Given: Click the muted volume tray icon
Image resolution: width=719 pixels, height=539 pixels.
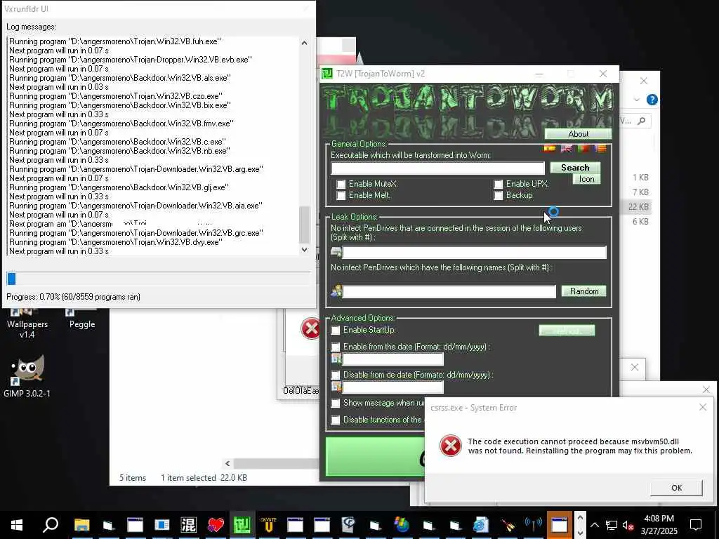Looking at the screenshot, I should [628, 525].
